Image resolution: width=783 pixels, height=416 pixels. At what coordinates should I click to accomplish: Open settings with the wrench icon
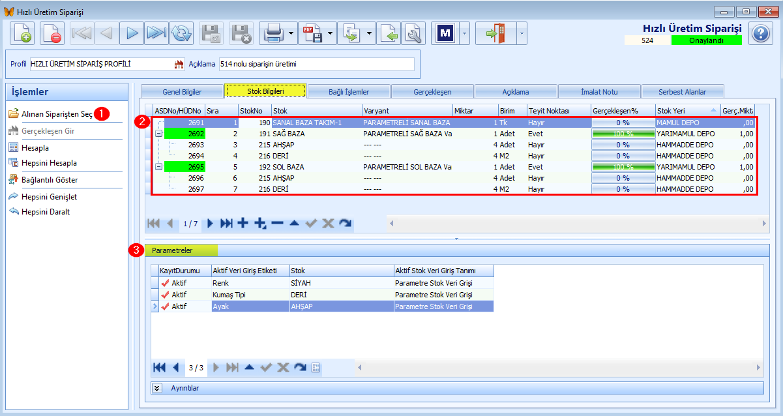(x=413, y=33)
